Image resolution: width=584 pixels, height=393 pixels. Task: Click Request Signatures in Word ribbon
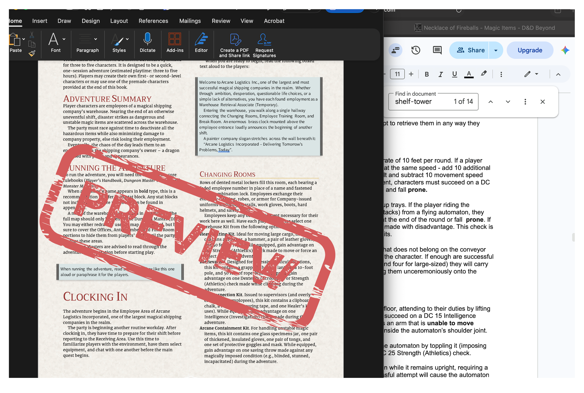click(264, 45)
